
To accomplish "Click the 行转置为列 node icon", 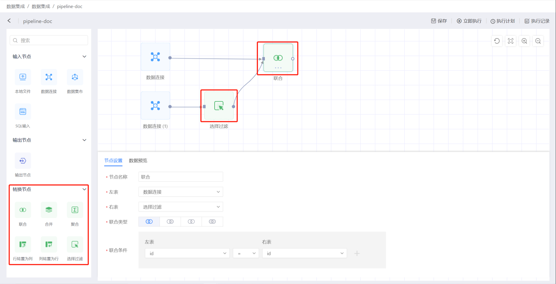I will point(23,244).
